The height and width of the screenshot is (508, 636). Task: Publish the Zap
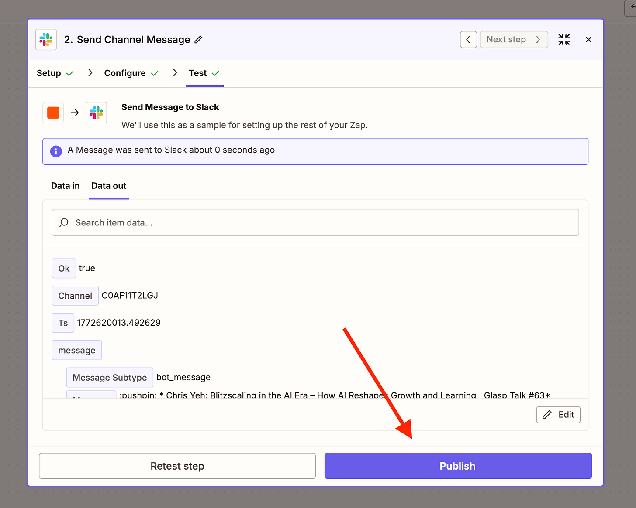point(458,466)
